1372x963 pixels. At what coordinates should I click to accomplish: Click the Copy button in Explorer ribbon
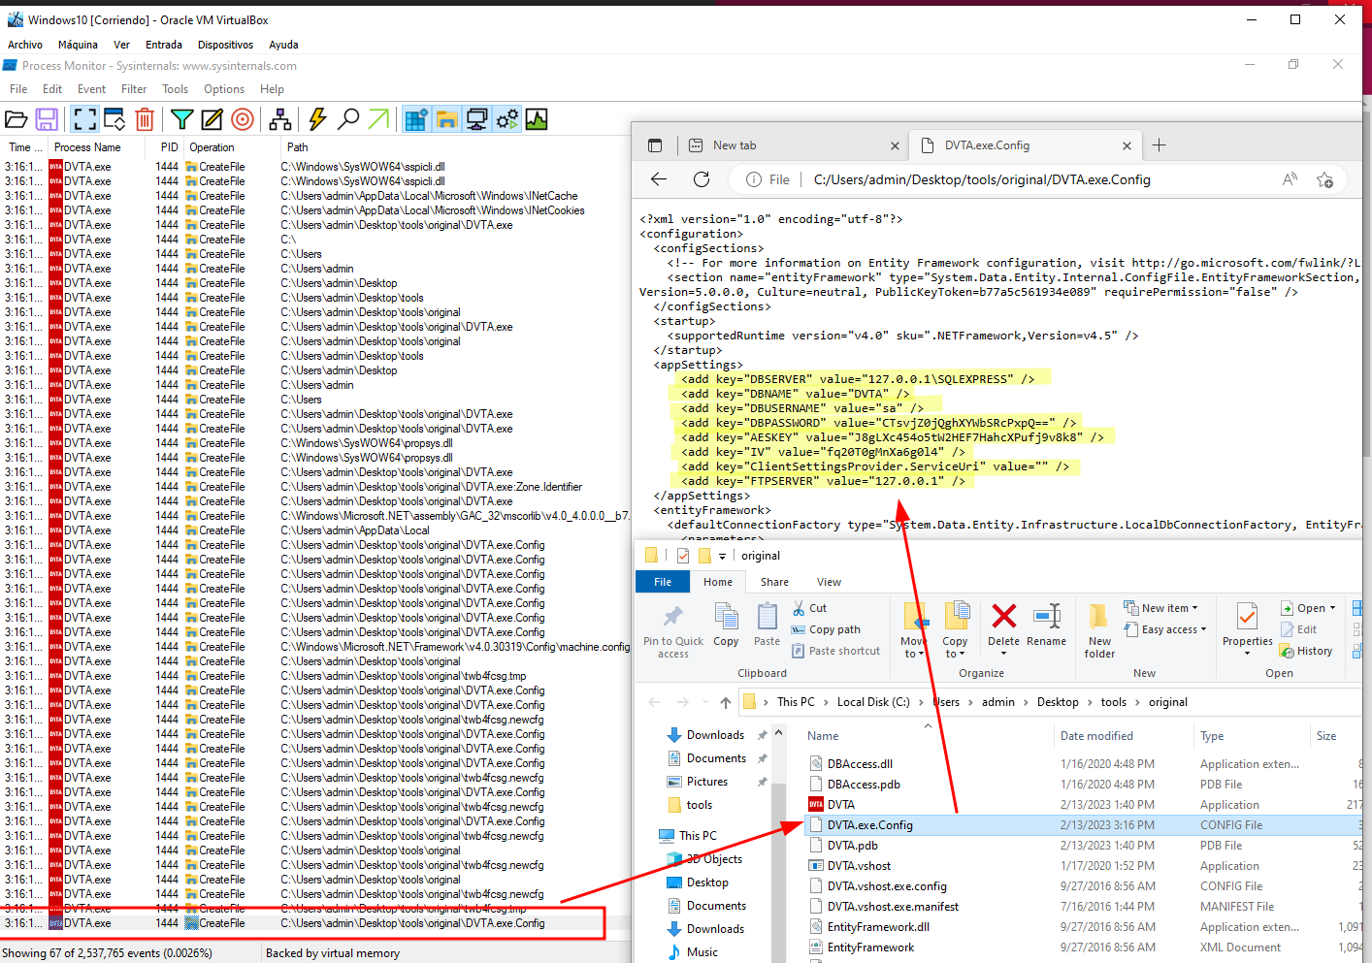[726, 625]
